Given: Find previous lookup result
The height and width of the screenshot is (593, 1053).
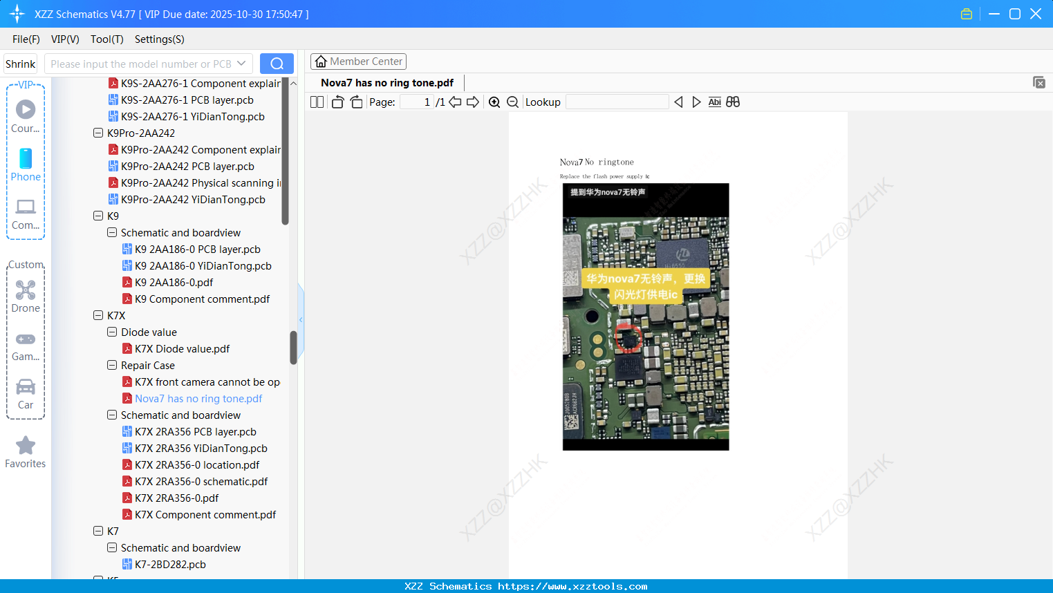Looking at the screenshot, I should click(678, 102).
